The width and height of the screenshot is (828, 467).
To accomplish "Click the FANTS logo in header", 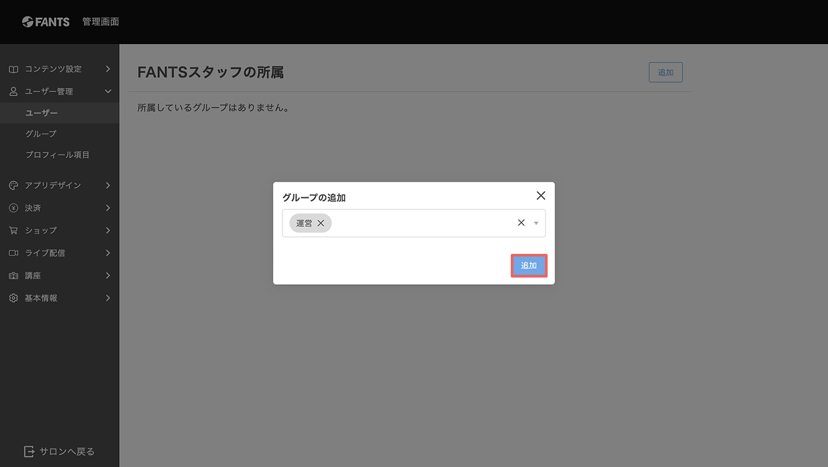I will [45, 22].
